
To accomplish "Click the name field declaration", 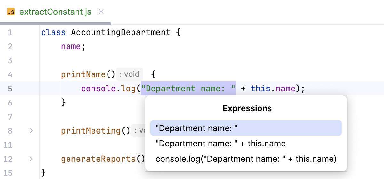I will (71, 46).
